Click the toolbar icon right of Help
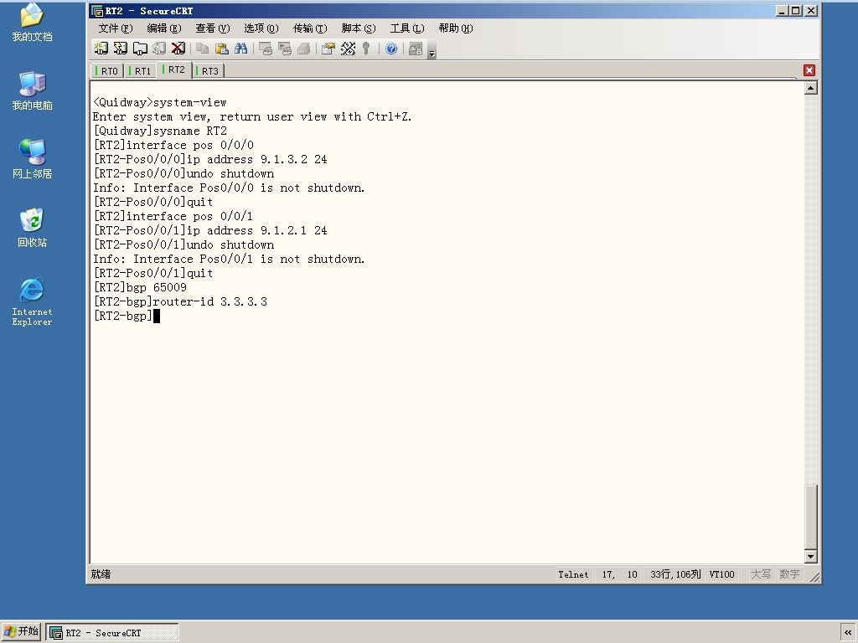Viewport: 858px width, 643px height. click(x=416, y=49)
